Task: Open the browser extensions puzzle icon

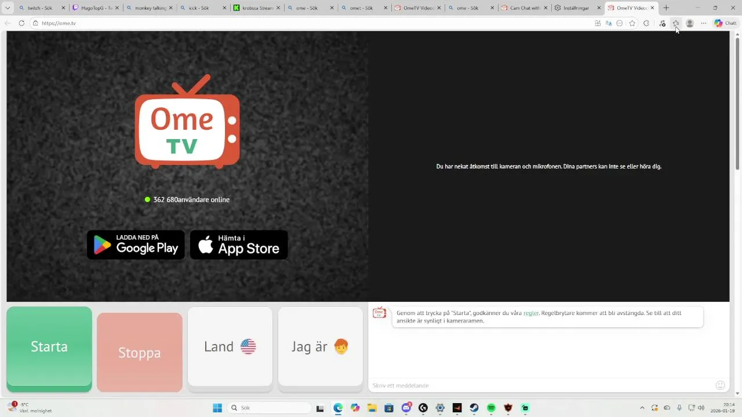Action: [646, 23]
